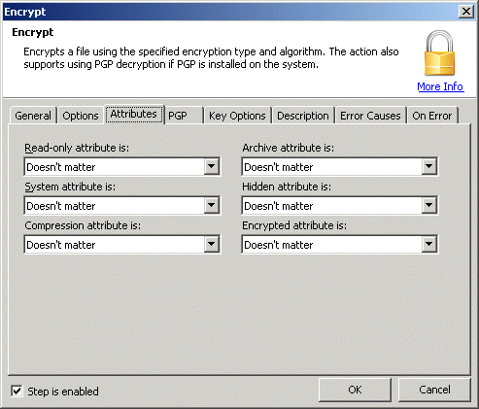Select the Key Options tab
This screenshot has height=409, width=479.
click(x=237, y=116)
